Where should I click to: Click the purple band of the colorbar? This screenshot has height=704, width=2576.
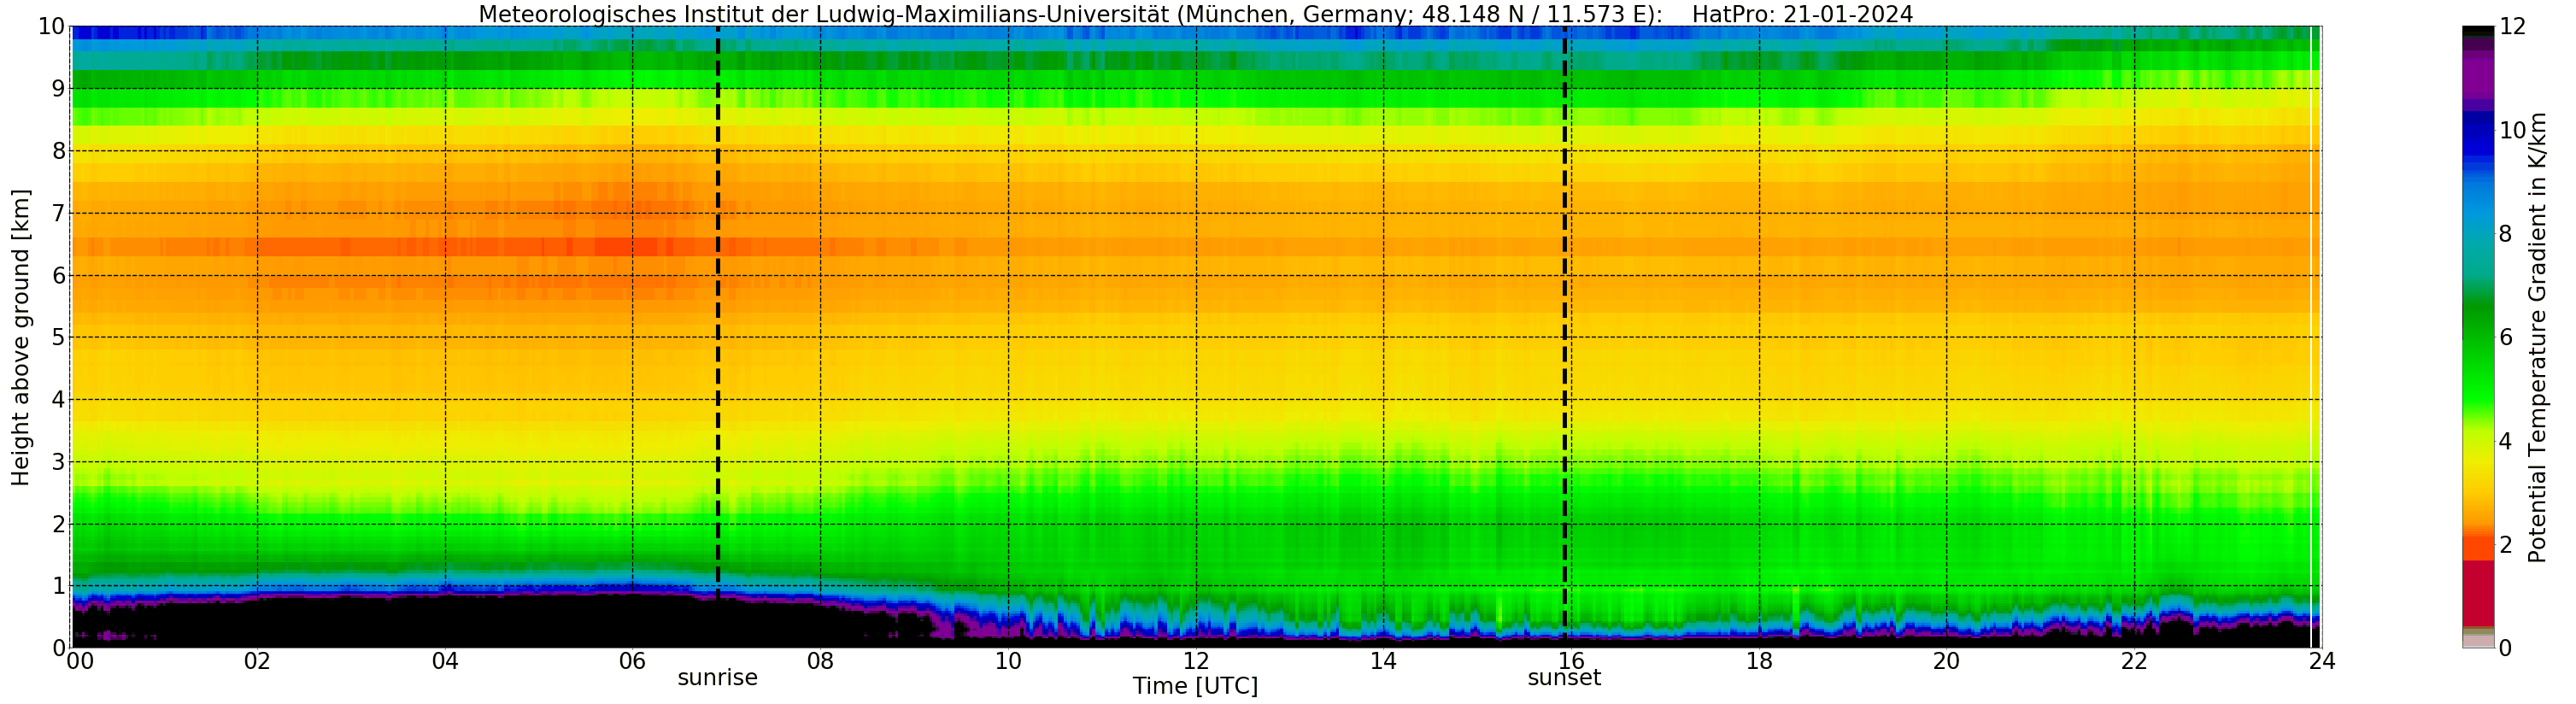(x=2478, y=80)
